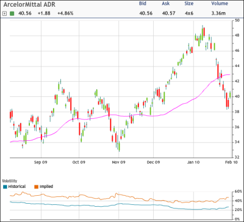Click the 34 price axis label
The height and width of the screenshot is (222, 244).
(x=237, y=142)
